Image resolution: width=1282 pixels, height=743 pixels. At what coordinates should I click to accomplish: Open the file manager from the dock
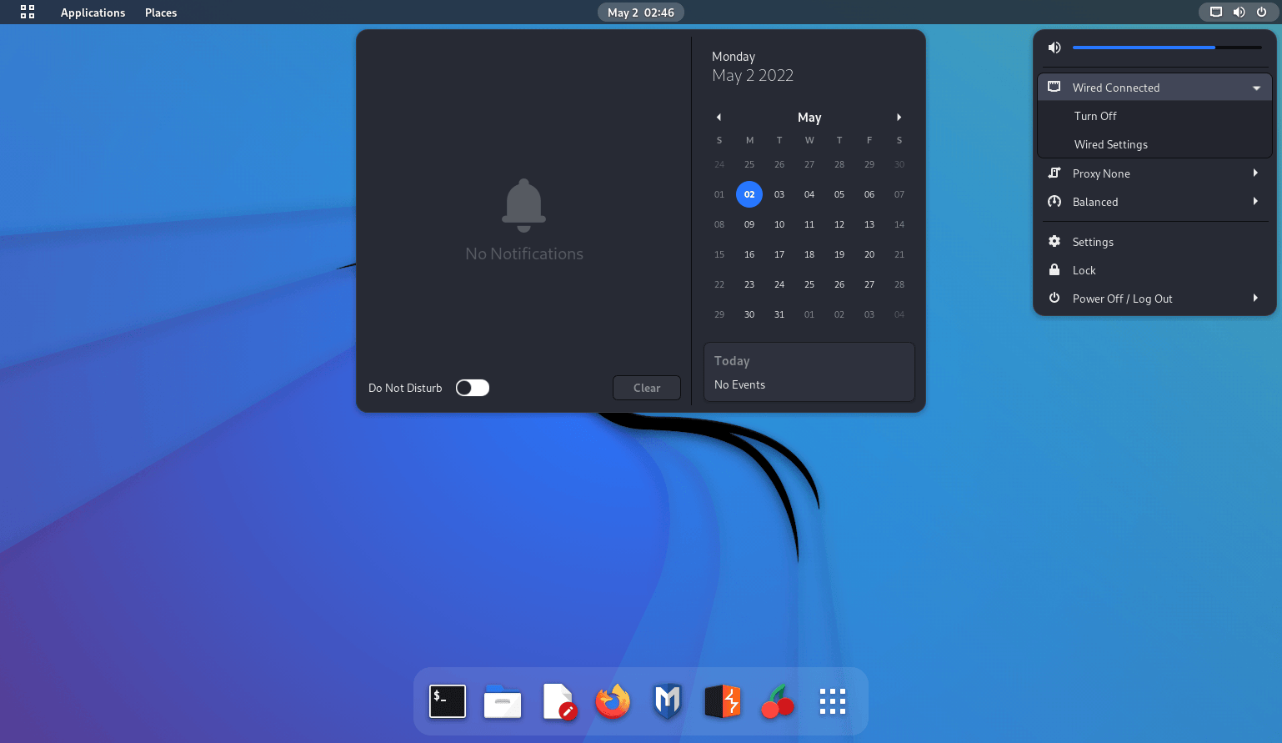503,701
